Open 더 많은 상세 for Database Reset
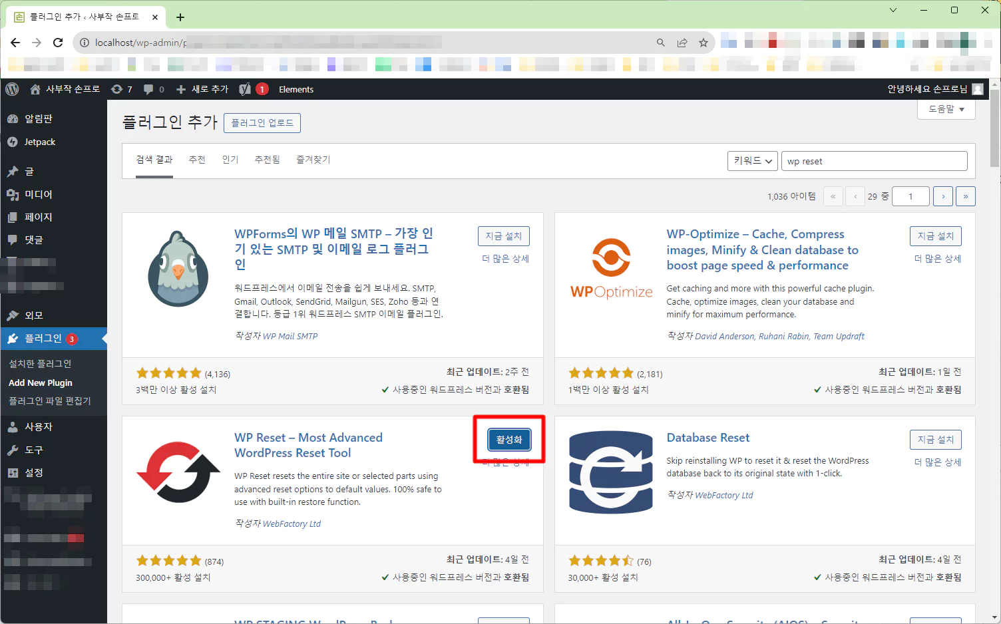 pyautogui.click(x=938, y=462)
